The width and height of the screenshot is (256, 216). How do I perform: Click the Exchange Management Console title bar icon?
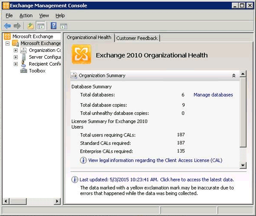click(6, 6)
